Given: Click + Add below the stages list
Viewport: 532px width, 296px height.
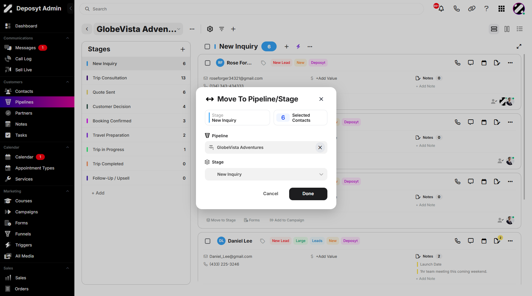Looking at the screenshot, I should [98, 193].
